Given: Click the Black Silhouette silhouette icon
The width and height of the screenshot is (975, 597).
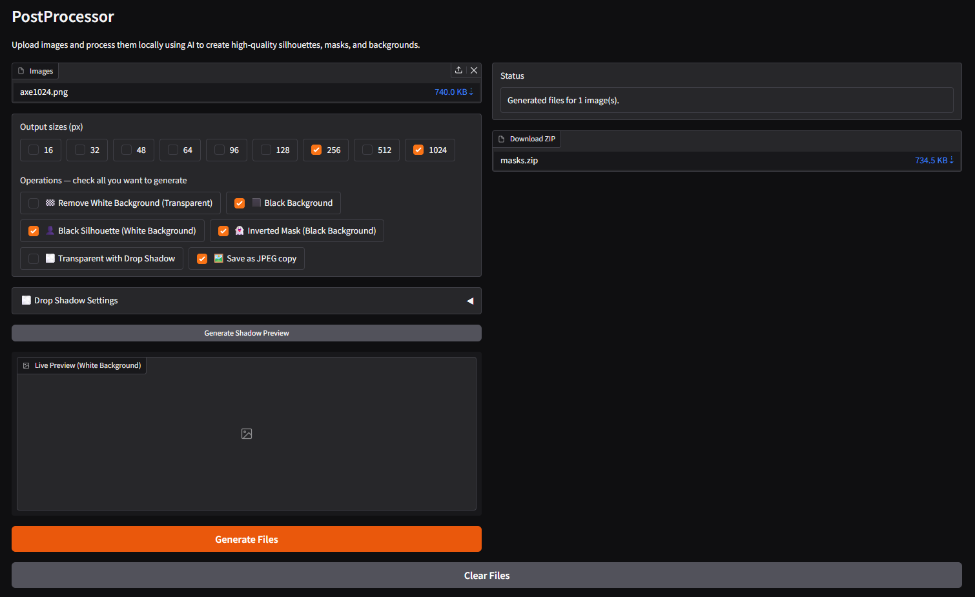Looking at the screenshot, I should pos(50,230).
